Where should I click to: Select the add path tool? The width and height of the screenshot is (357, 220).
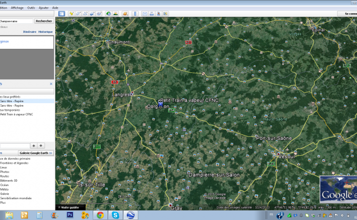point(85,13)
